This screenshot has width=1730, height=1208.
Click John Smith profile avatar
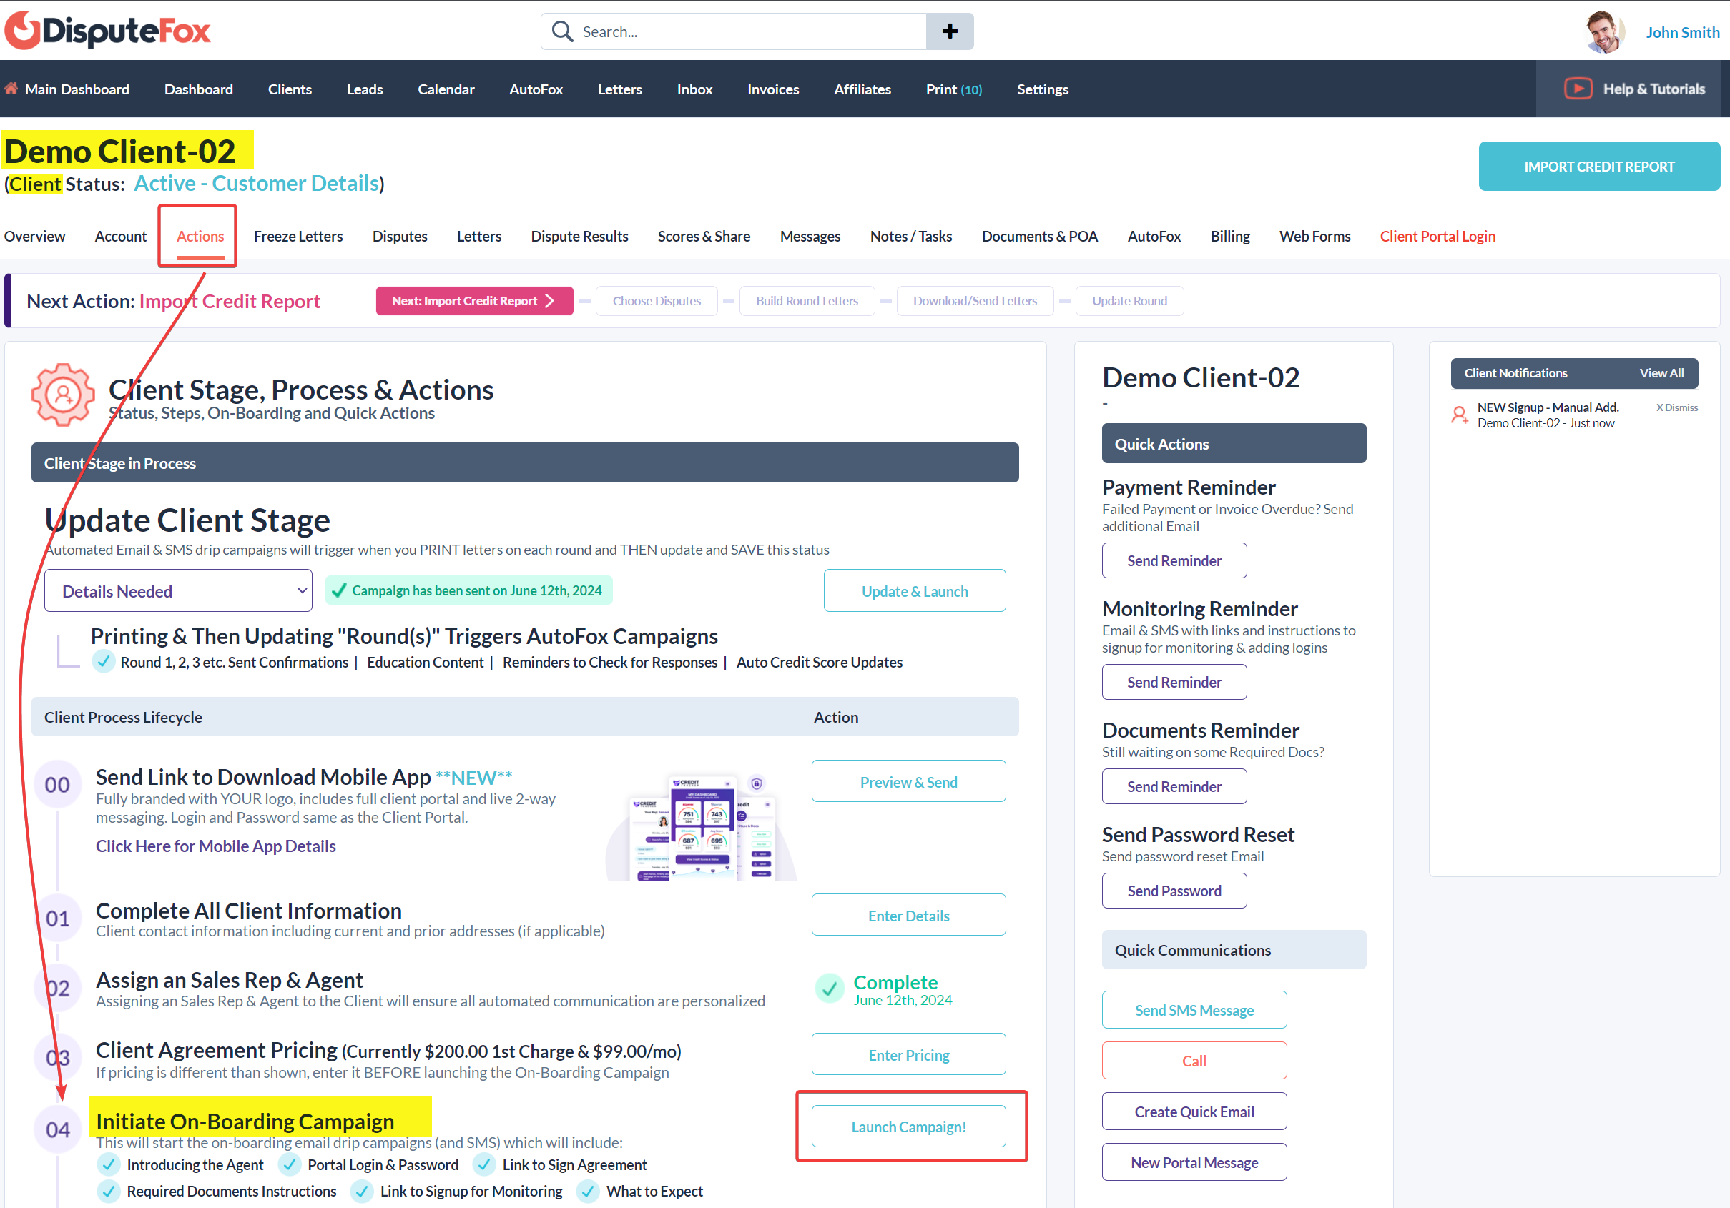point(1603,32)
